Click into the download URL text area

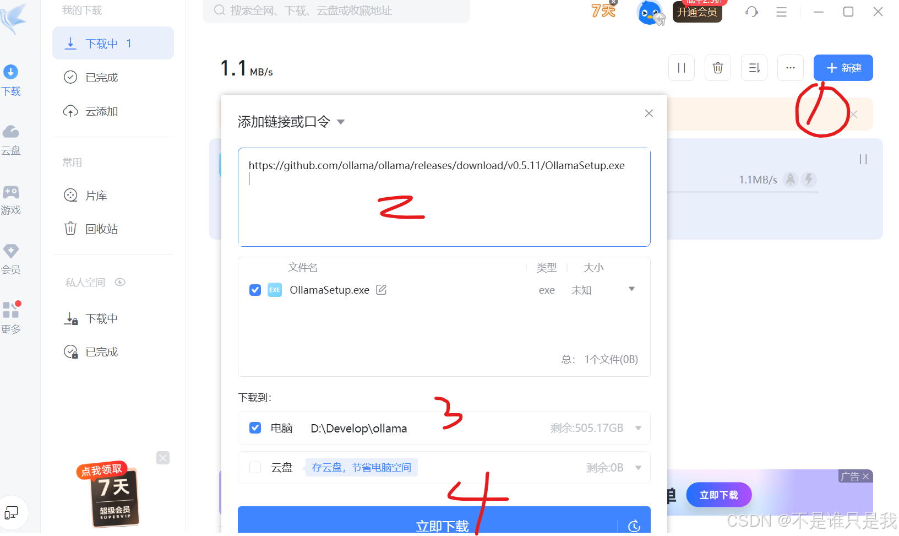coord(444,197)
